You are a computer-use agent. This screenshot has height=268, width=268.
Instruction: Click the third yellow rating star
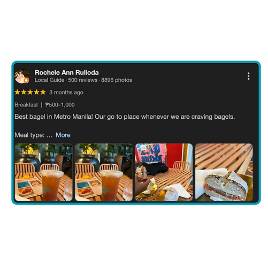click(30, 92)
